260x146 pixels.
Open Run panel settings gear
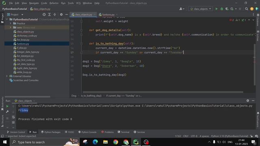pos(248,101)
